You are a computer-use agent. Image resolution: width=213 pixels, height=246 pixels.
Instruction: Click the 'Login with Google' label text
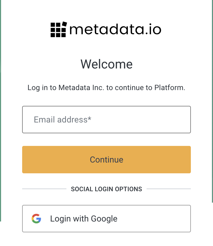(x=84, y=219)
